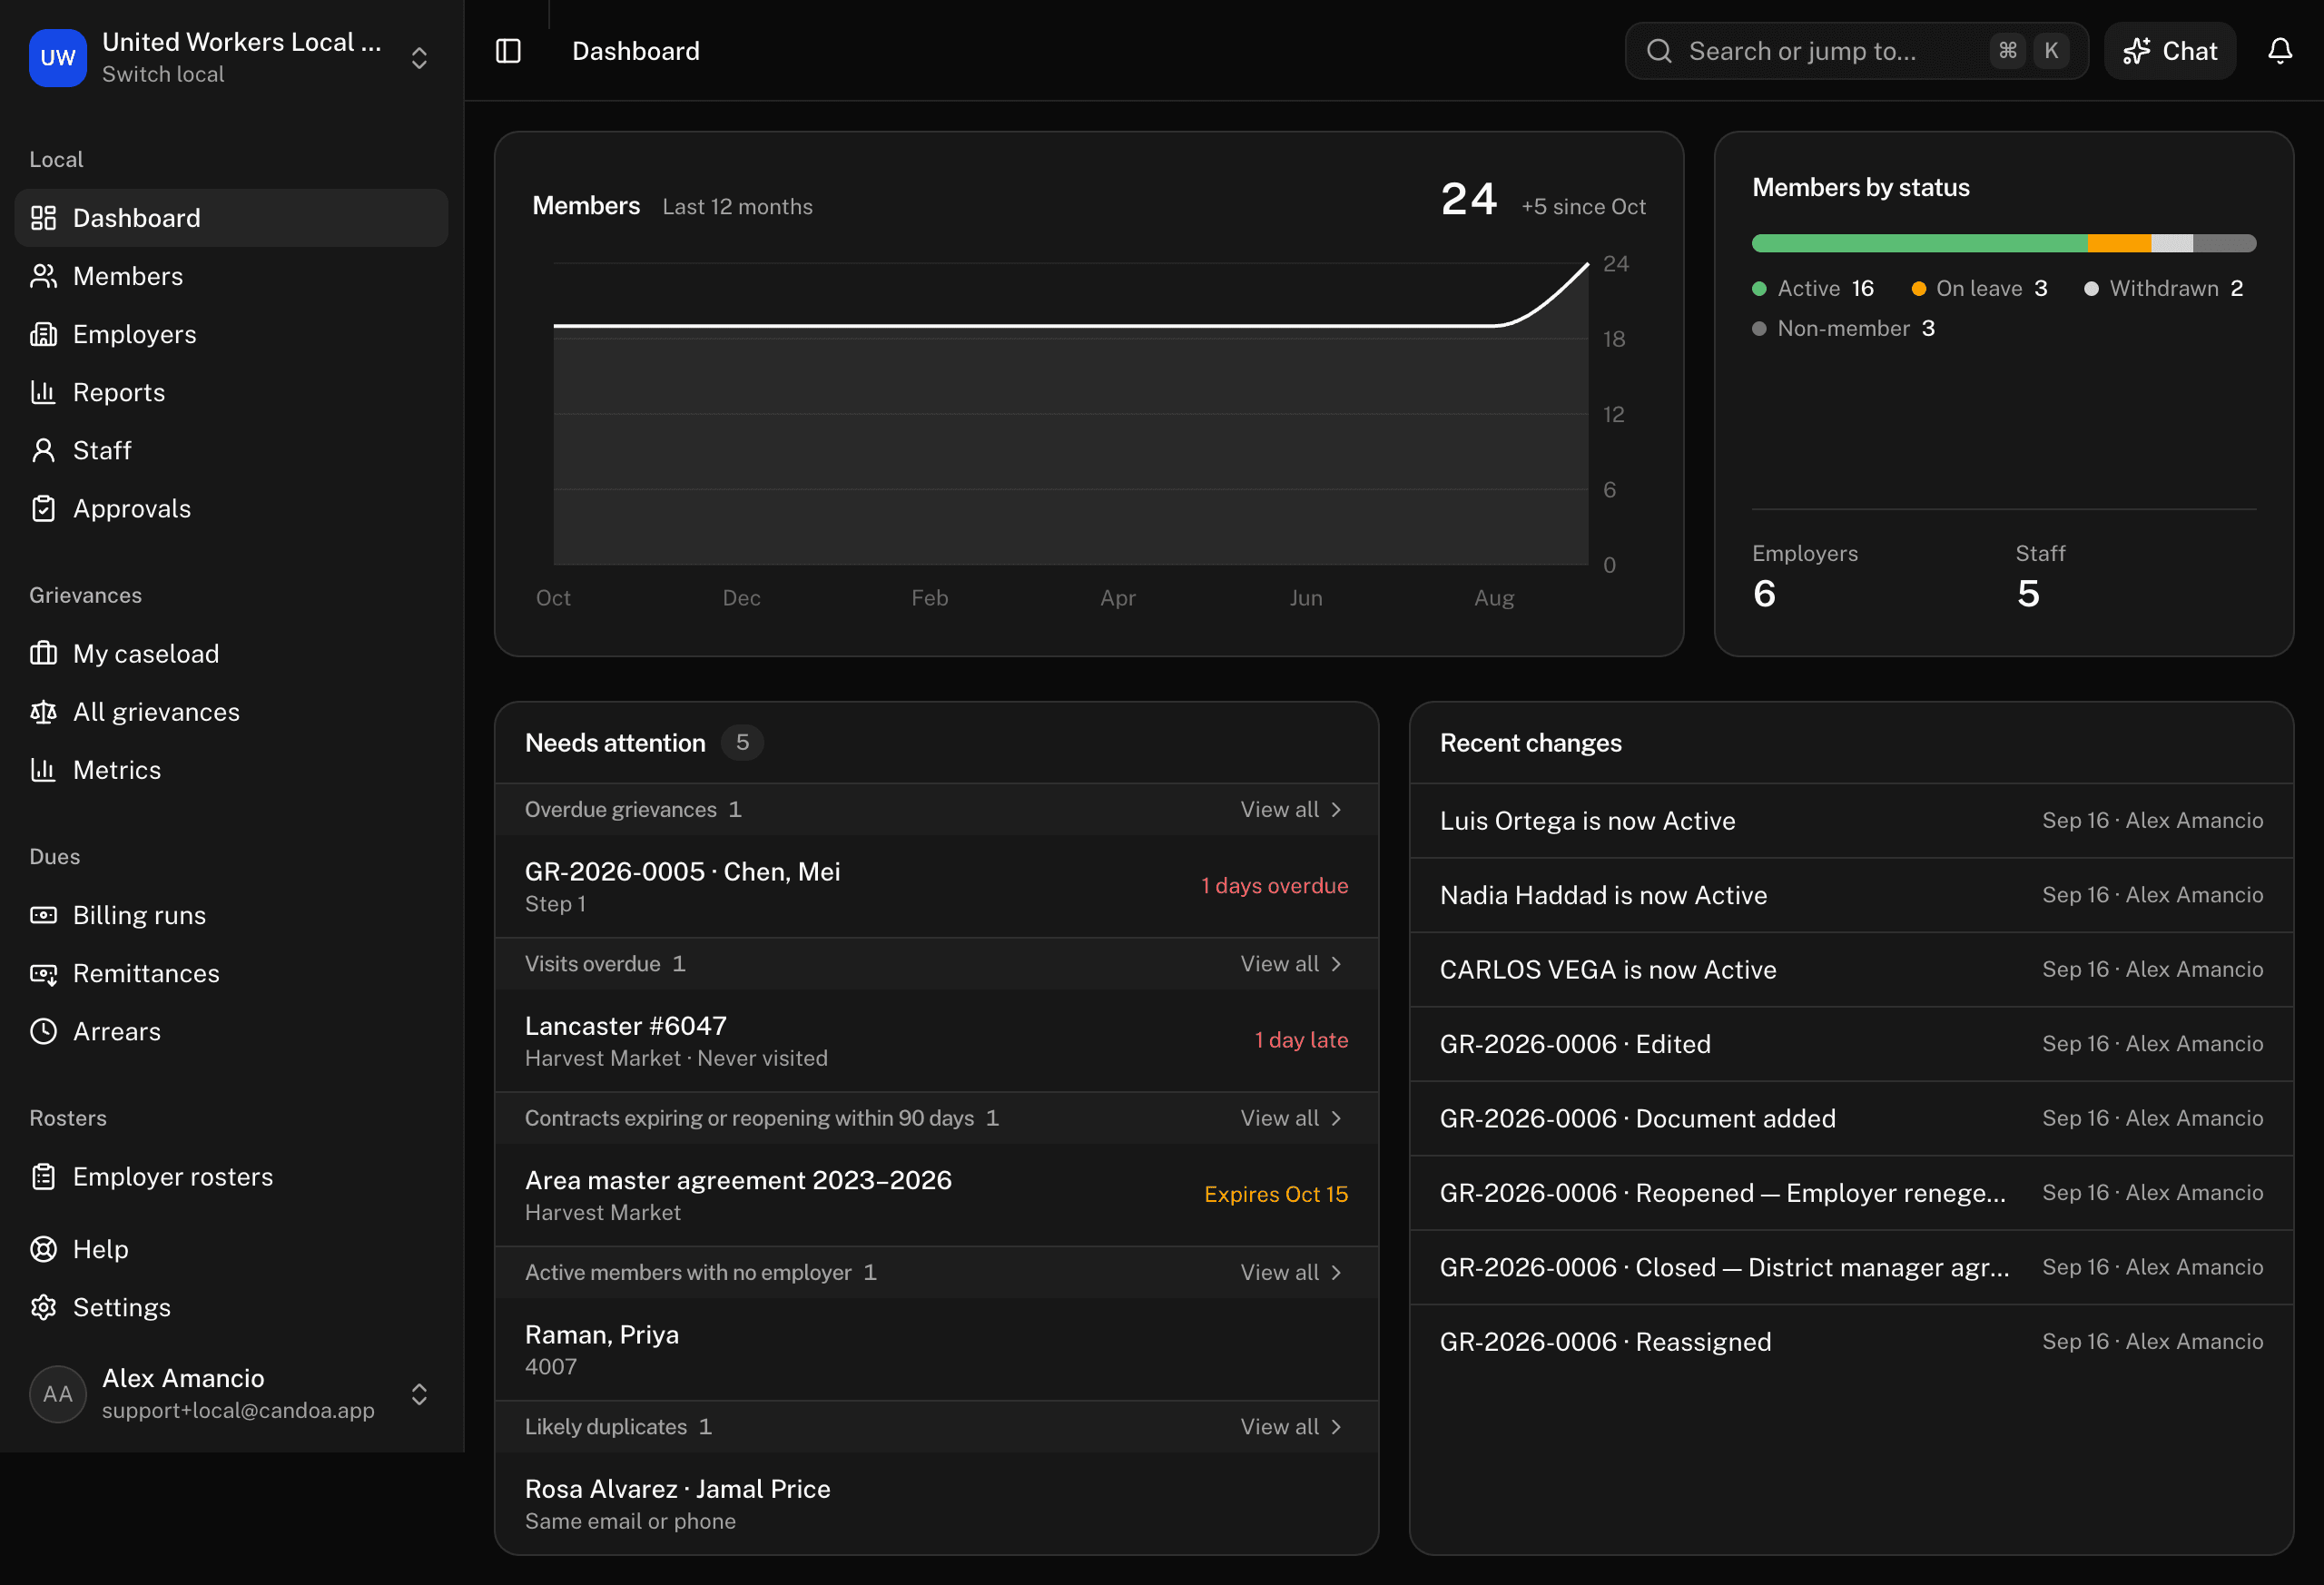Click the search magnifier icon
This screenshot has height=1585, width=2324.
pyautogui.click(x=1658, y=51)
